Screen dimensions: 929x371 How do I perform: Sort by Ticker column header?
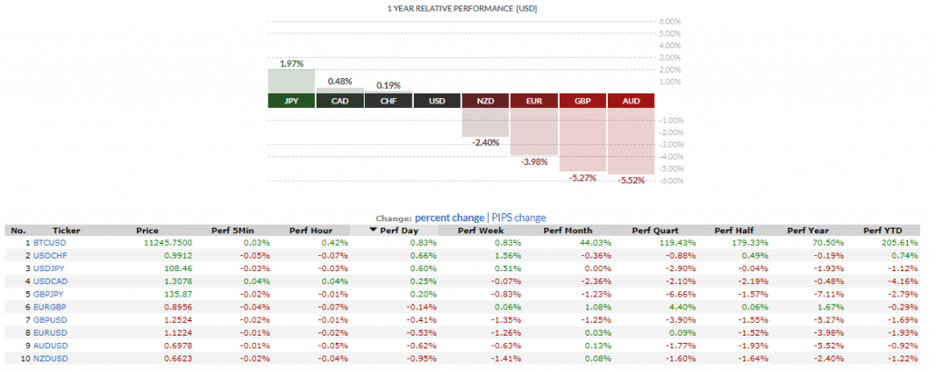click(66, 230)
